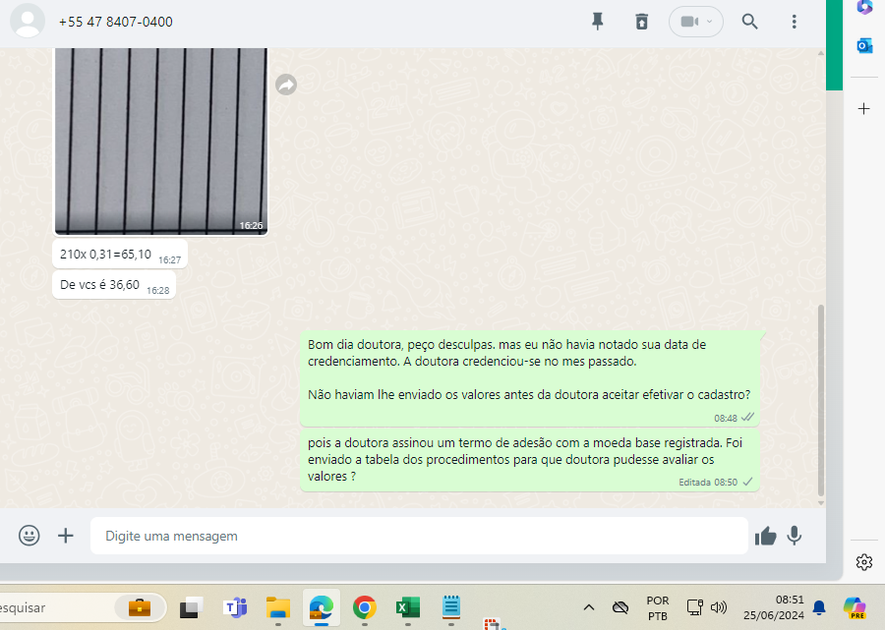This screenshot has width=885, height=630.
Task: Click the briefcase icon in search box
Action: click(140, 607)
